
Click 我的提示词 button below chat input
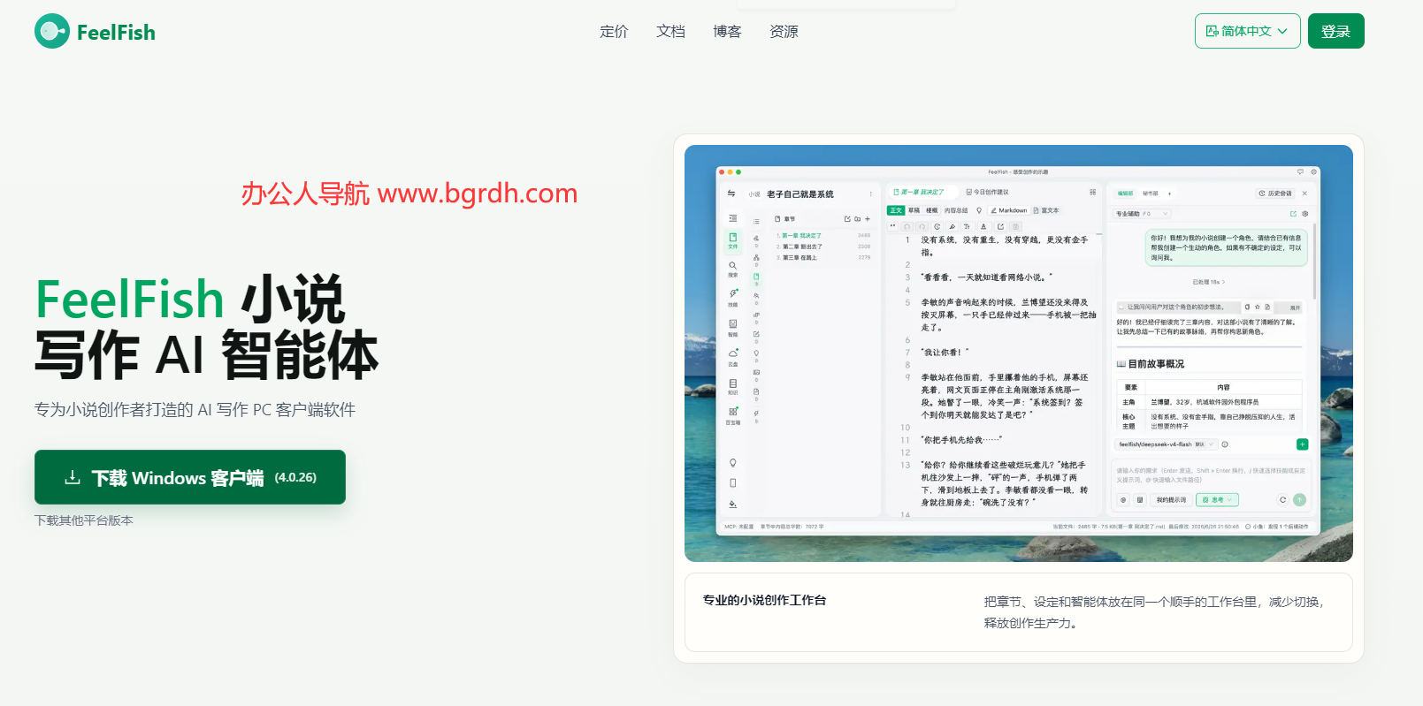click(1171, 500)
